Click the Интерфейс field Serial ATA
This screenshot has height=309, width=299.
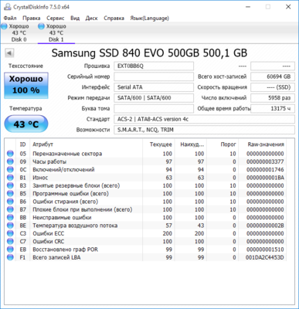(154, 87)
